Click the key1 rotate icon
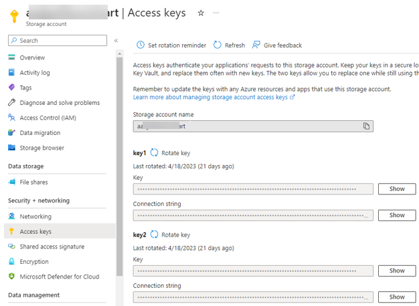419x306 pixels. (x=154, y=152)
